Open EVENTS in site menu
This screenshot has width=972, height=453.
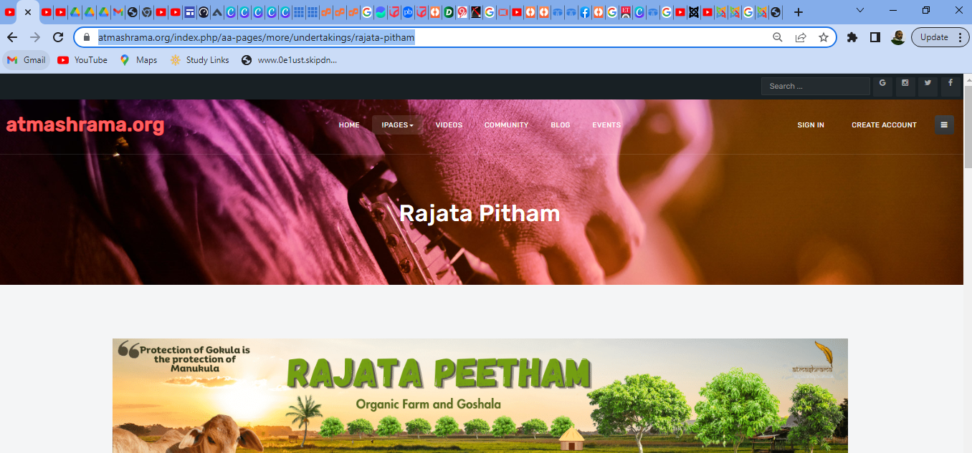click(x=606, y=125)
